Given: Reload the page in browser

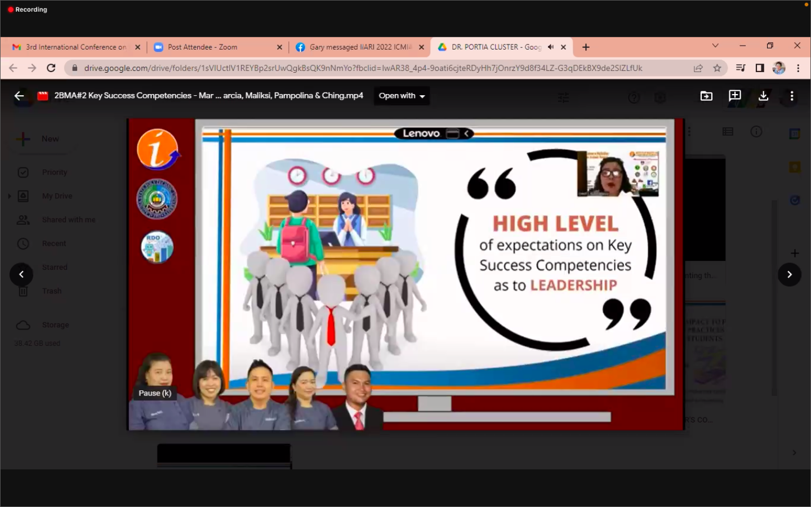Looking at the screenshot, I should pyautogui.click(x=51, y=68).
